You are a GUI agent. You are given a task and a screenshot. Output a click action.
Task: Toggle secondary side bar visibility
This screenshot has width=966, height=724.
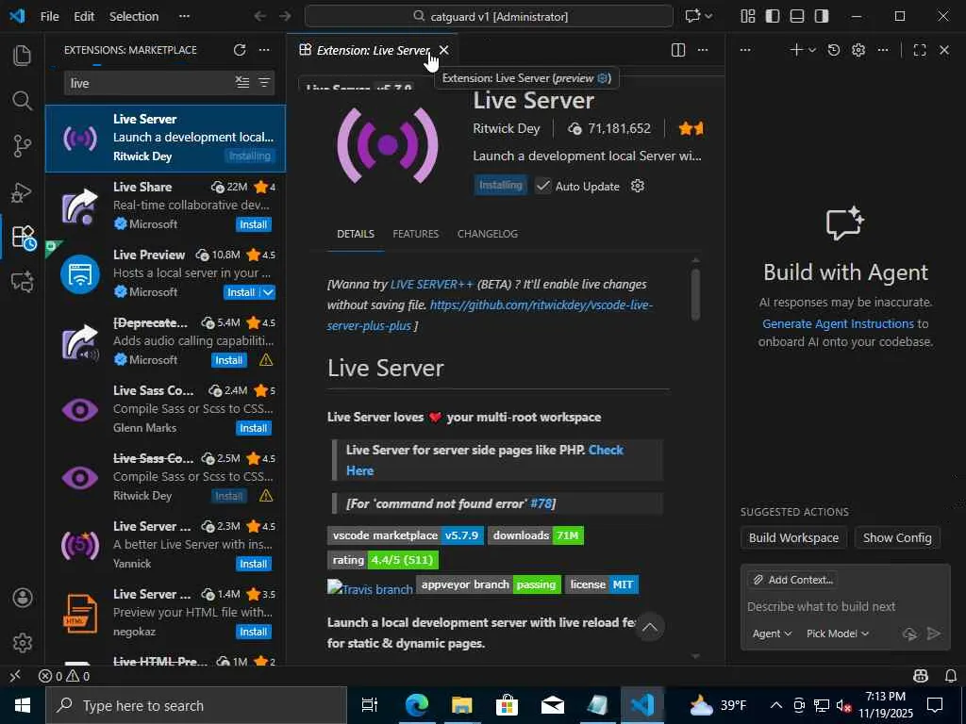822,16
